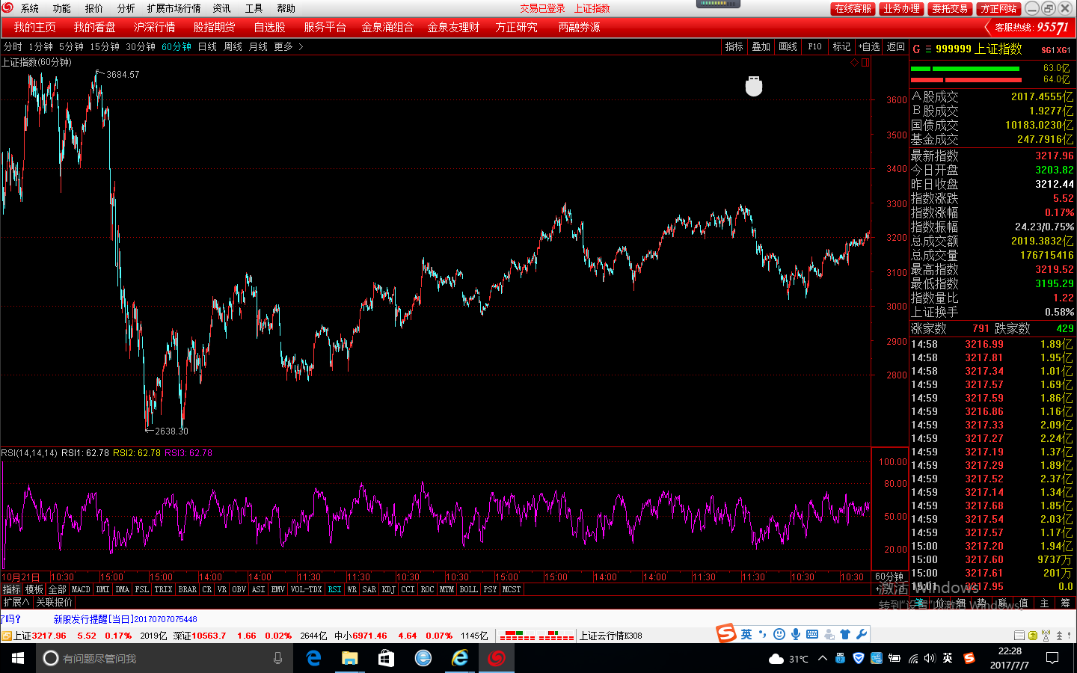Select 5分钟 chart period

pyautogui.click(x=71, y=46)
